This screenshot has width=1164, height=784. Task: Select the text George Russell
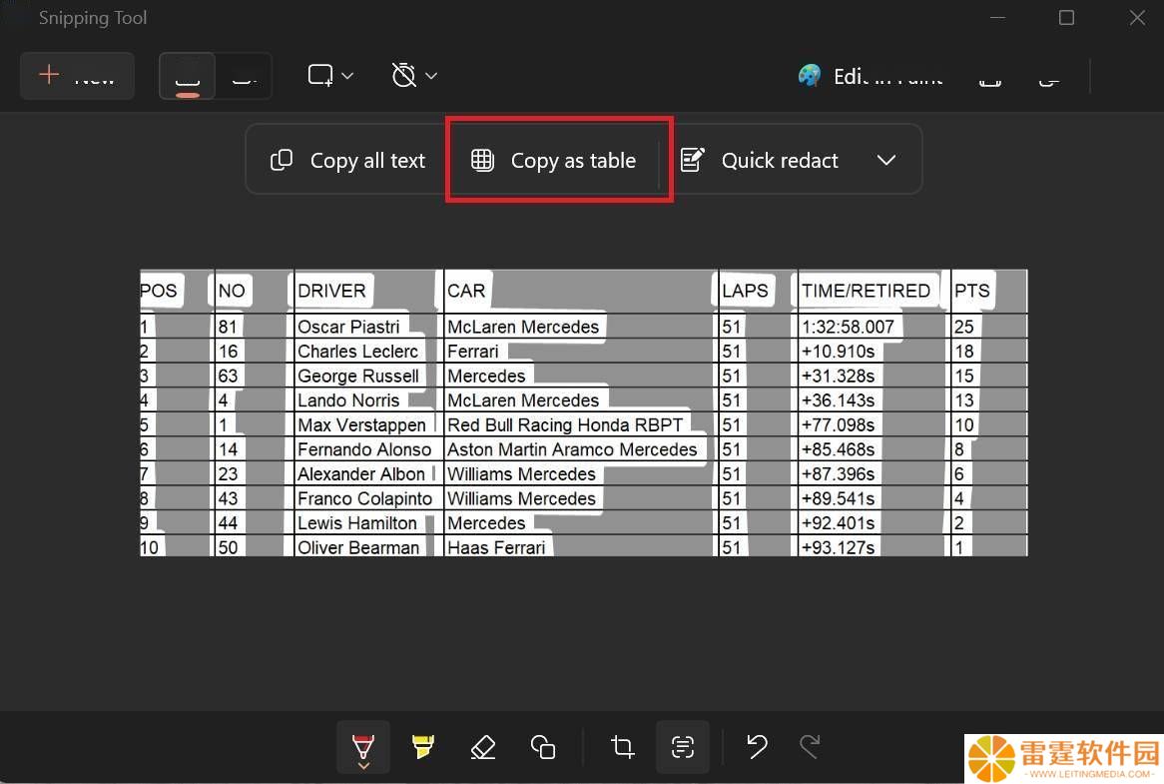coord(358,376)
